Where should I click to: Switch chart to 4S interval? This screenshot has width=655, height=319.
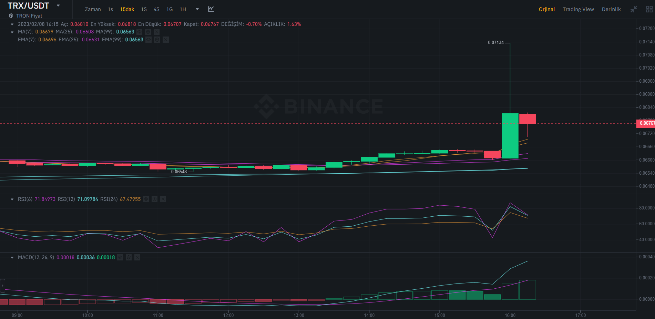(156, 9)
